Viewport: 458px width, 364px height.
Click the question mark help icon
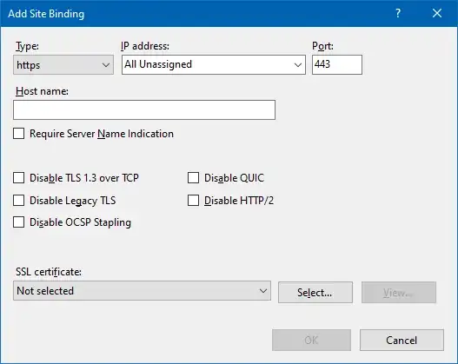pyautogui.click(x=398, y=13)
